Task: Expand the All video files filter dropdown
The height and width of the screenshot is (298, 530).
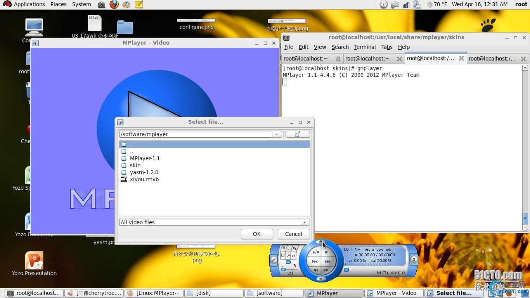Action: (305, 222)
